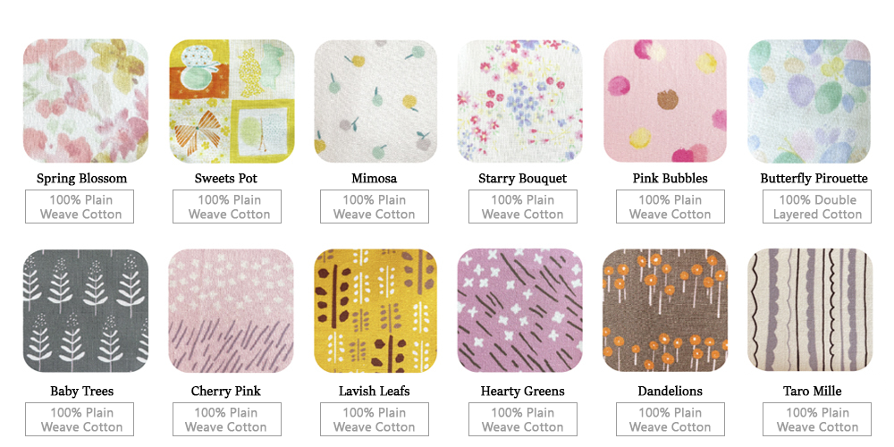Select the Spring Blossom fabric swatch

click(x=86, y=101)
